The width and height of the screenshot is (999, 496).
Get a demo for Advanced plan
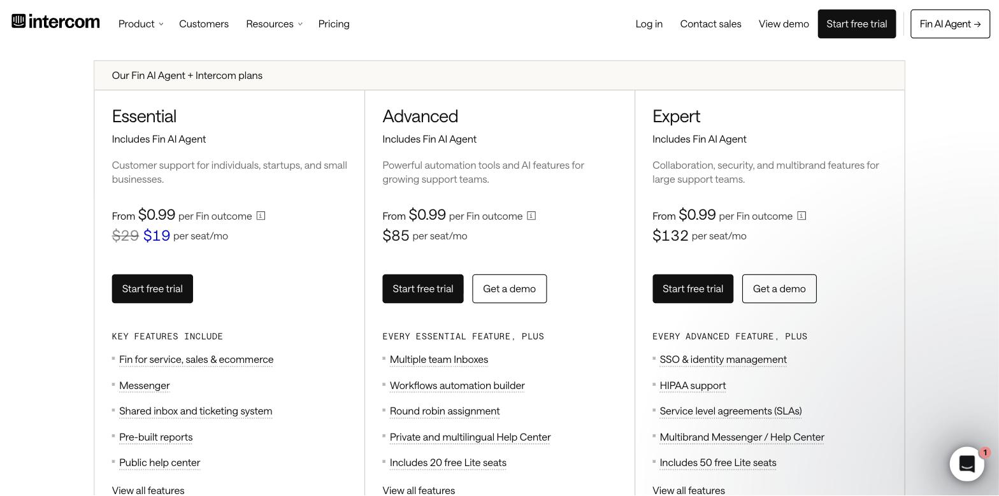pos(509,289)
